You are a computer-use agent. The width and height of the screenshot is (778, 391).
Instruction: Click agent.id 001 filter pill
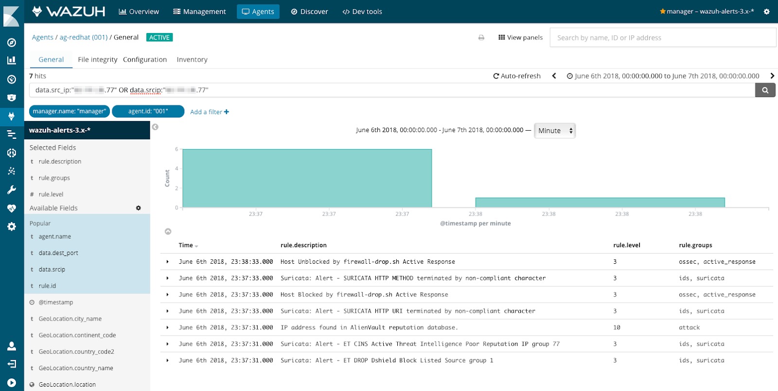(x=148, y=111)
